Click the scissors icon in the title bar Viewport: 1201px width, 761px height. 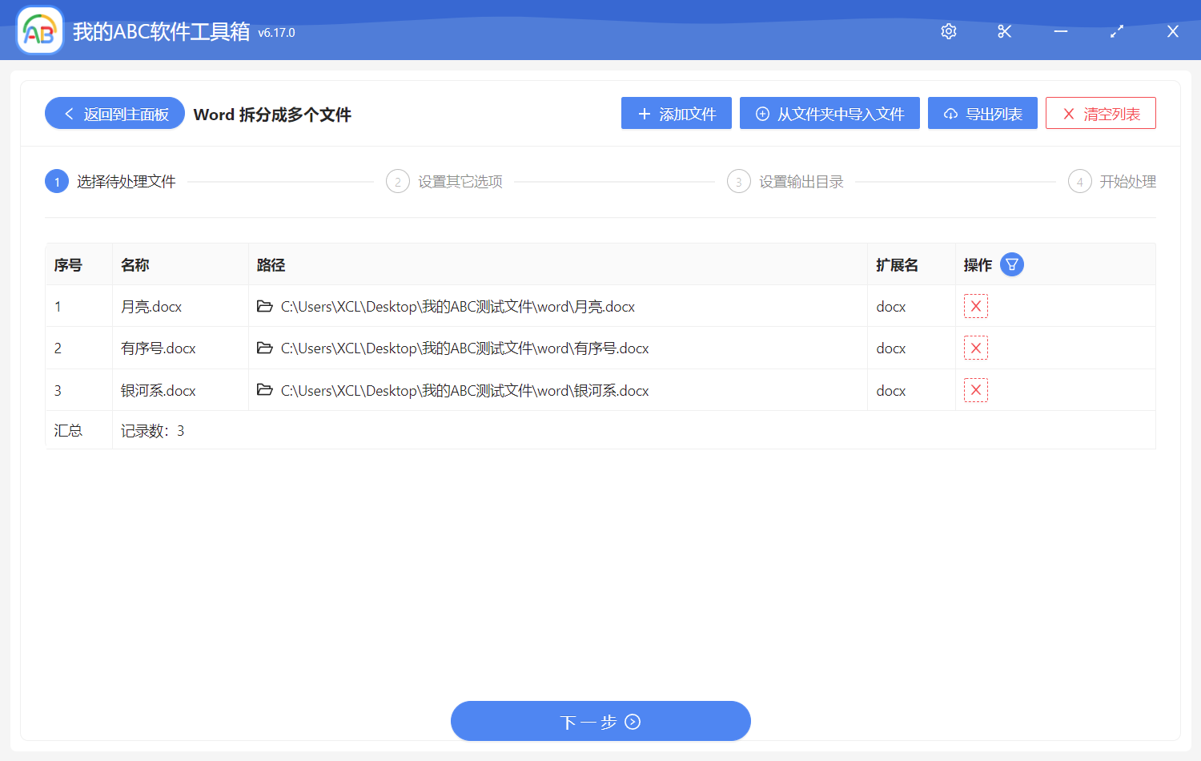point(1004,31)
